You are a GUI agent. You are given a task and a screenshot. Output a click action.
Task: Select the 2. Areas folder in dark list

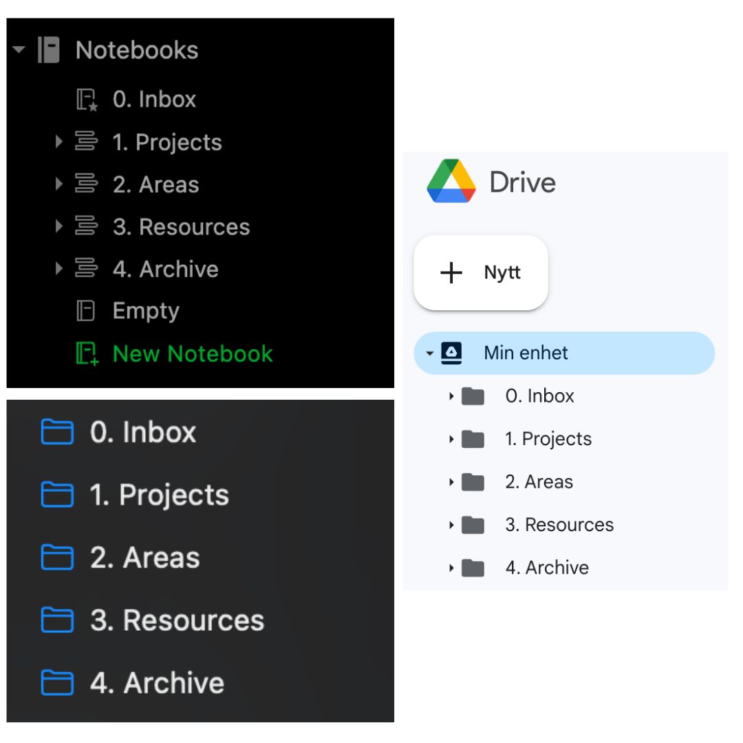click(x=144, y=557)
